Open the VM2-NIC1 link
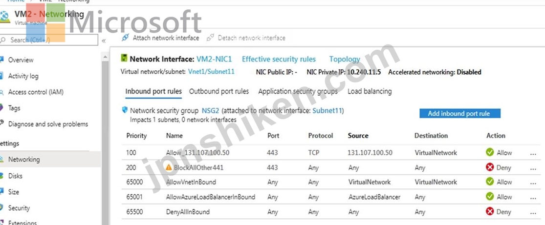This screenshot has width=545, height=225. coord(214,59)
